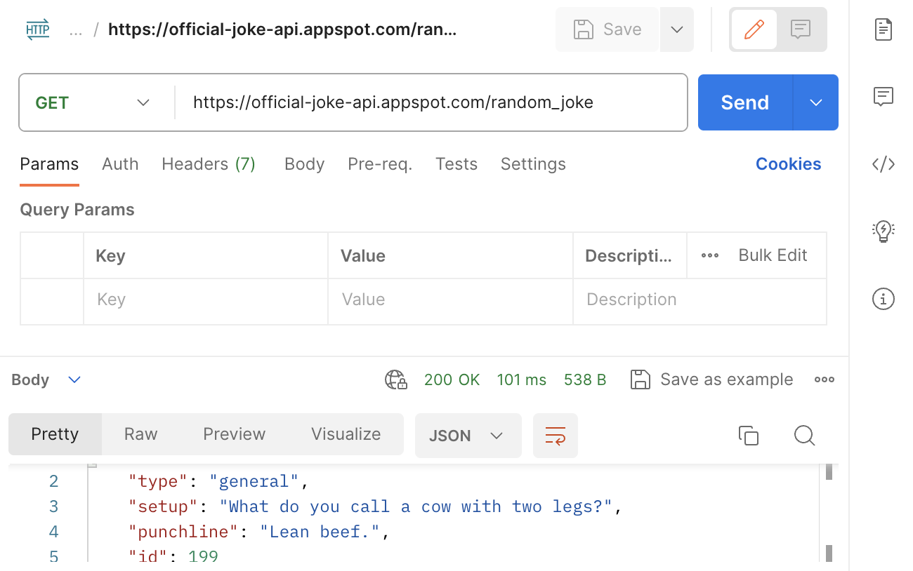Select the Preview response view
Image resolution: width=913 pixels, height=571 pixels.
pos(234,434)
